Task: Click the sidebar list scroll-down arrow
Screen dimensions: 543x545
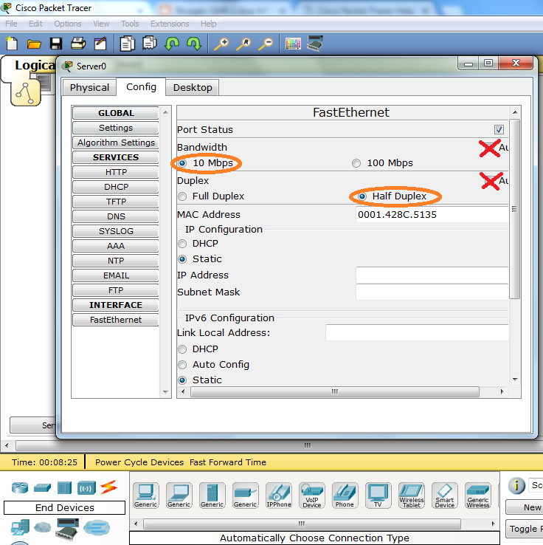Action: (x=165, y=391)
